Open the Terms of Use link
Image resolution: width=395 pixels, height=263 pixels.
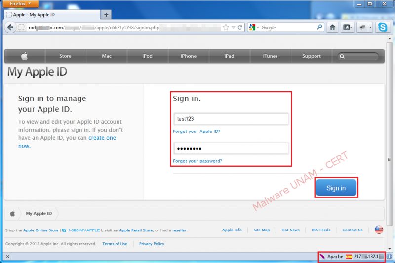(x=115, y=244)
